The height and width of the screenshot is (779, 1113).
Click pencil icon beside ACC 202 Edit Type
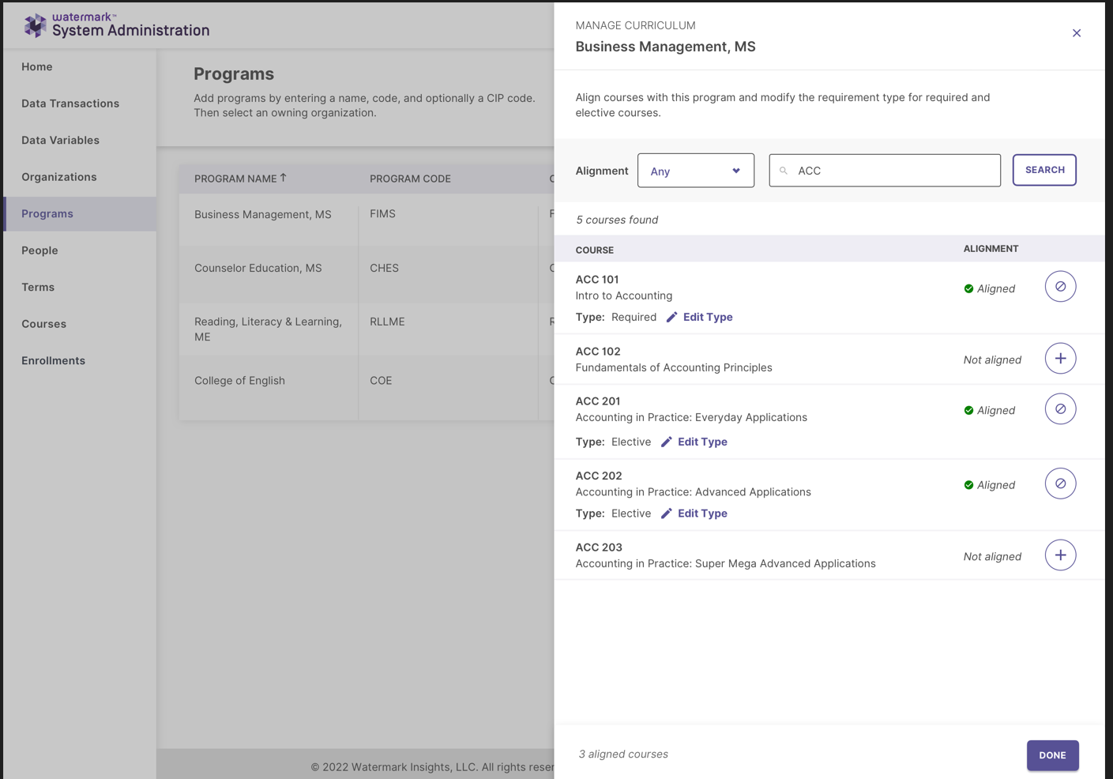667,514
